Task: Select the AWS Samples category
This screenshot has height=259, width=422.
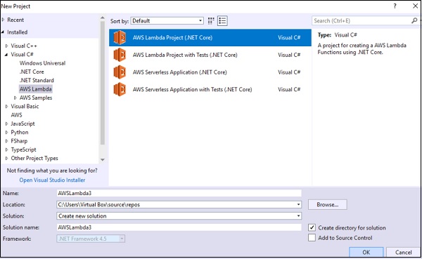Action: point(36,98)
